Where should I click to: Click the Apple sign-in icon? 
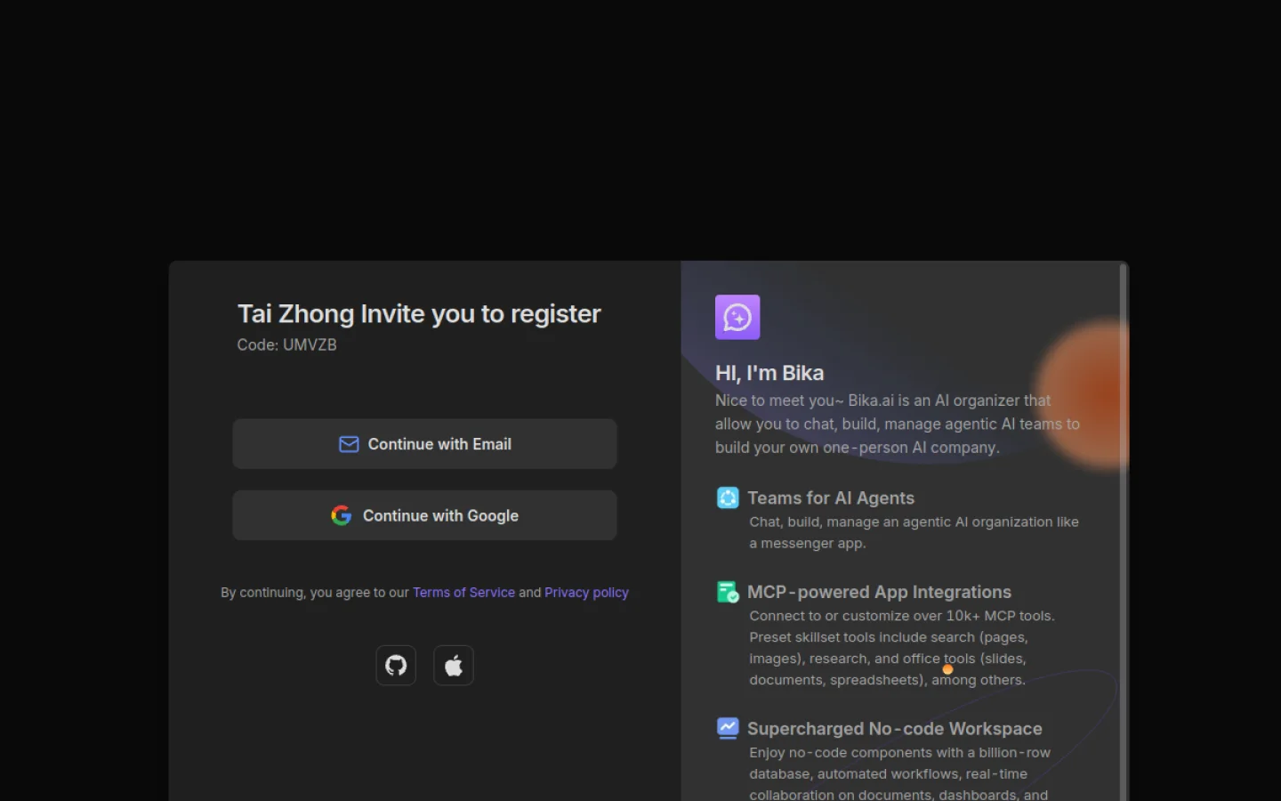454,665
